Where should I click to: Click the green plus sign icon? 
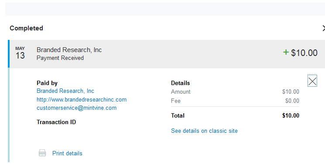(x=286, y=52)
